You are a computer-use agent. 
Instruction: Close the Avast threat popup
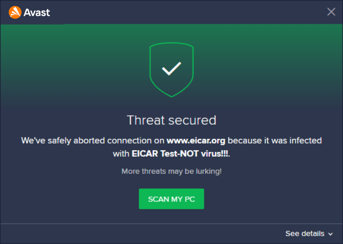pos(331,12)
